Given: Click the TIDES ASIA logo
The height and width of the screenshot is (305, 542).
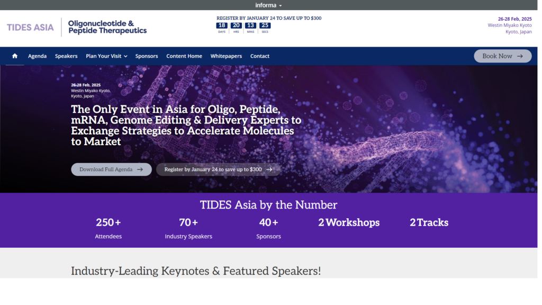Looking at the screenshot, I should tap(30, 28).
